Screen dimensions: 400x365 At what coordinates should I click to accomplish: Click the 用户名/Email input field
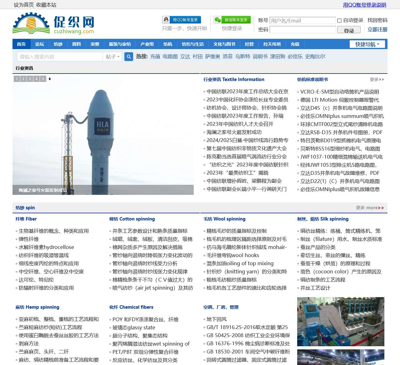pos(302,20)
